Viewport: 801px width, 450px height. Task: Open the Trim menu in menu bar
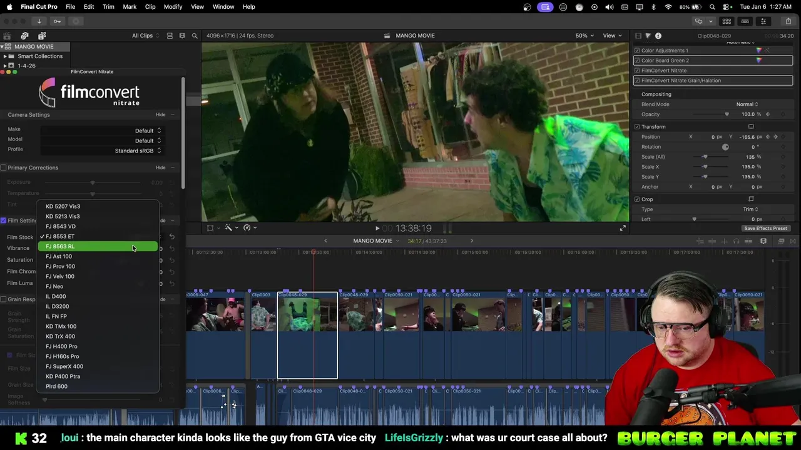click(x=108, y=7)
